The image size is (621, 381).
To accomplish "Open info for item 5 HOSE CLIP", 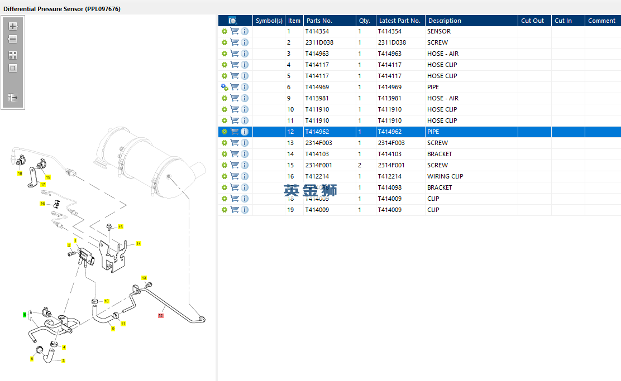I will point(245,76).
